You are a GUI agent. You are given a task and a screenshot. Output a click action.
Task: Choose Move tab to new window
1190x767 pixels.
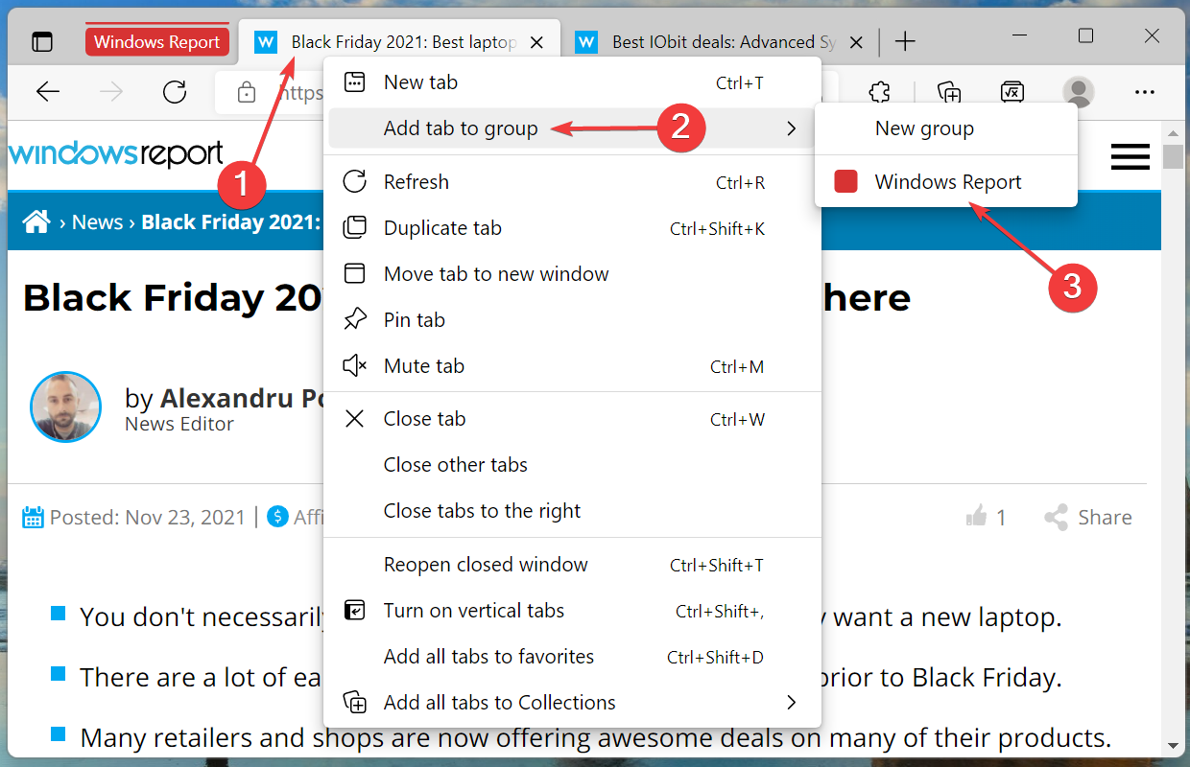(x=573, y=274)
